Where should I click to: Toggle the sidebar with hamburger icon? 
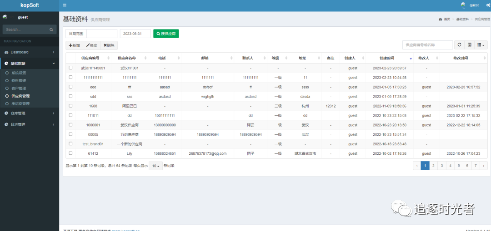[x=65, y=5]
